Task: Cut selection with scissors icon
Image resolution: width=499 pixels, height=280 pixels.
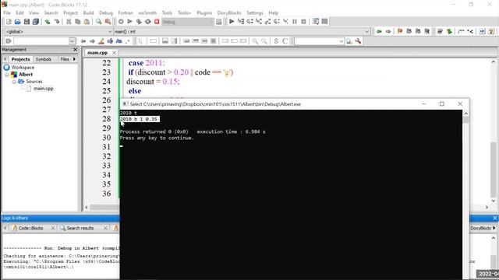Action: (x=69, y=22)
